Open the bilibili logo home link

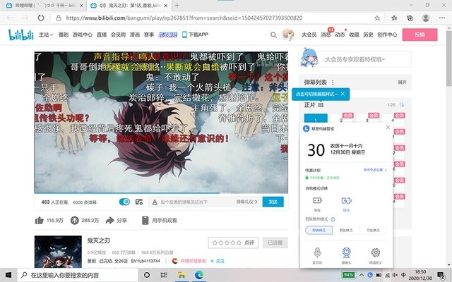coord(20,35)
